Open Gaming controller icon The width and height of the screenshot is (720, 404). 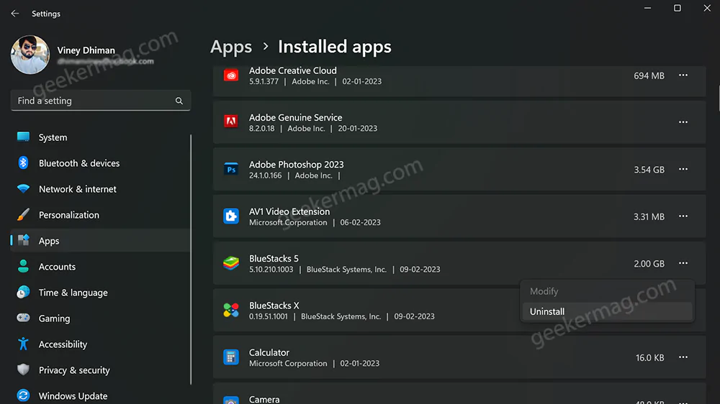(x=24, y=318)
